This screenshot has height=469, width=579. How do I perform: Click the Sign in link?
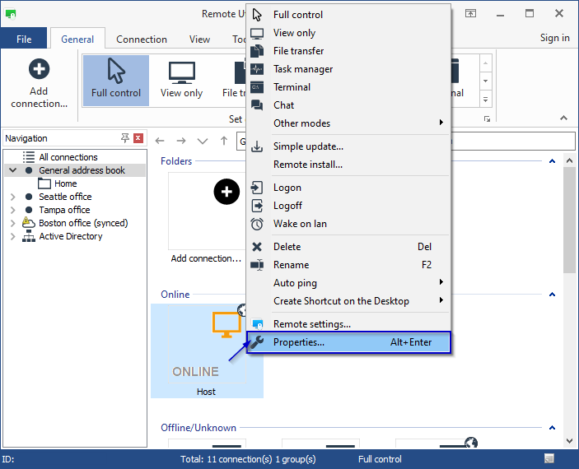click(x=554, y=38)
